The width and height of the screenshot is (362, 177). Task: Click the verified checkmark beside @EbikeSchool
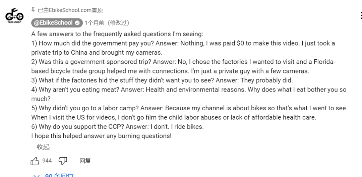tap(77, 23)
